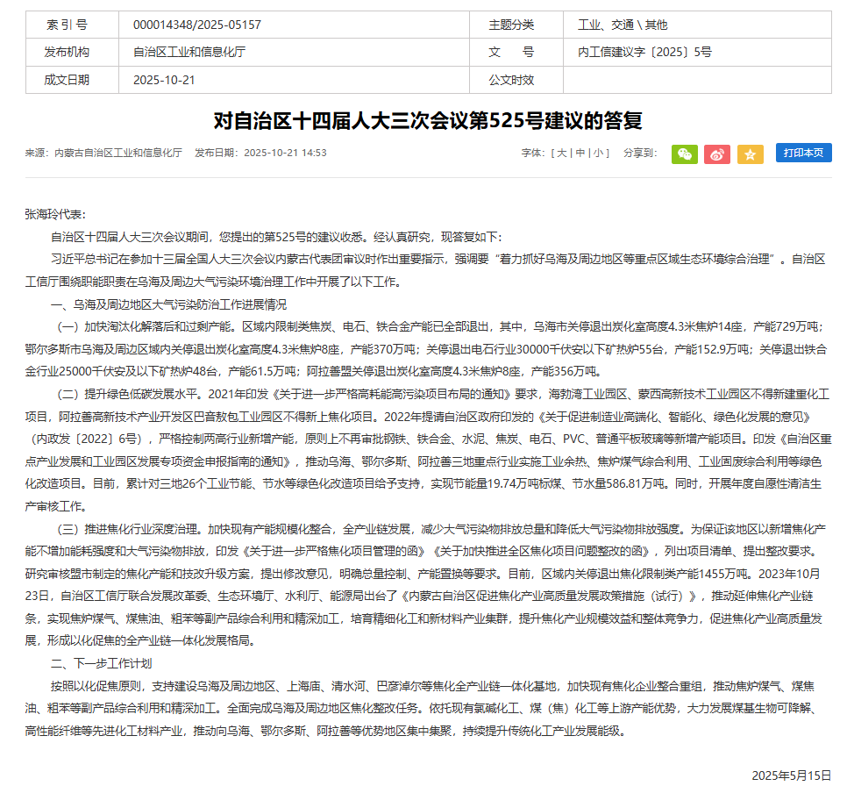
Task: Set font size to 小 (small)
Action: (598, 153)
